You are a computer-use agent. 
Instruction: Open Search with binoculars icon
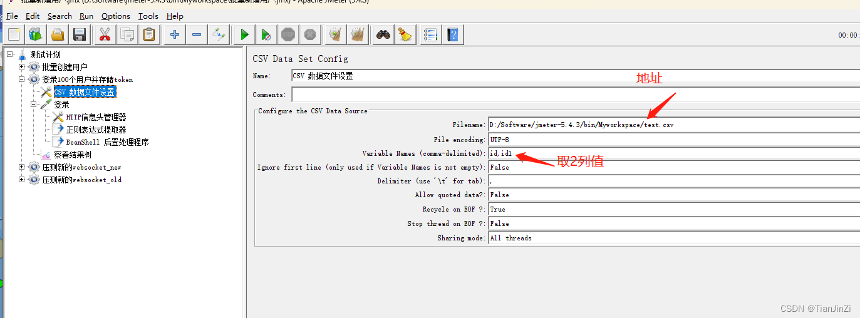pos(383,34)
